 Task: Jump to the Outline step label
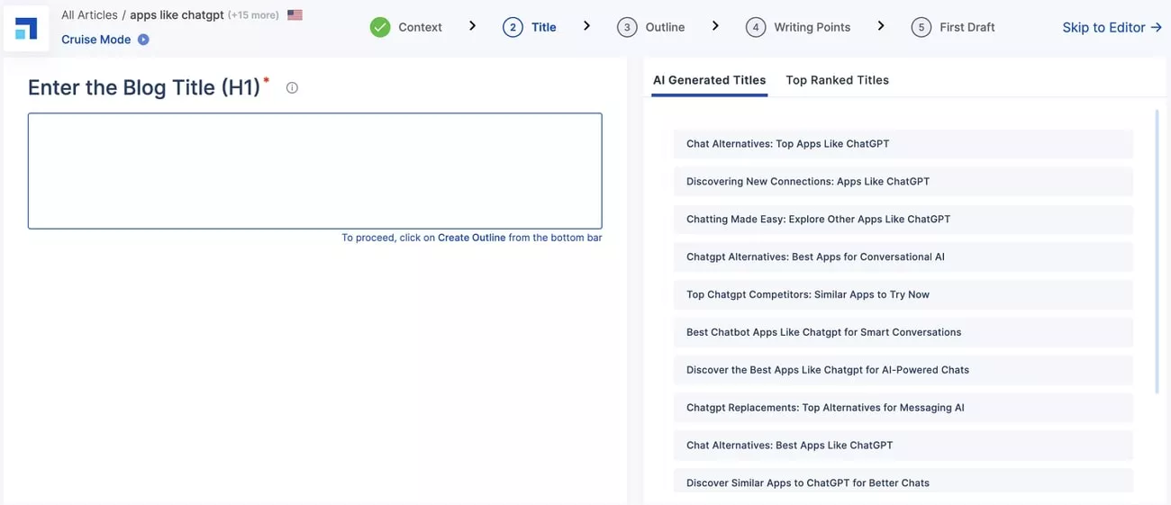pos(665,27)
